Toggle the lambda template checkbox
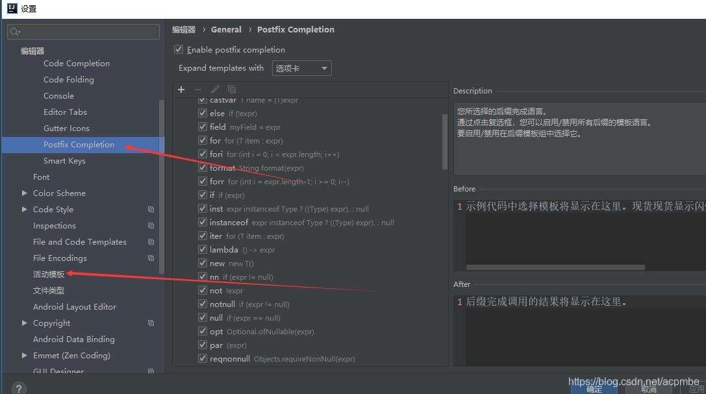Screen dimensions: 706x394 [x=203, y=249]
